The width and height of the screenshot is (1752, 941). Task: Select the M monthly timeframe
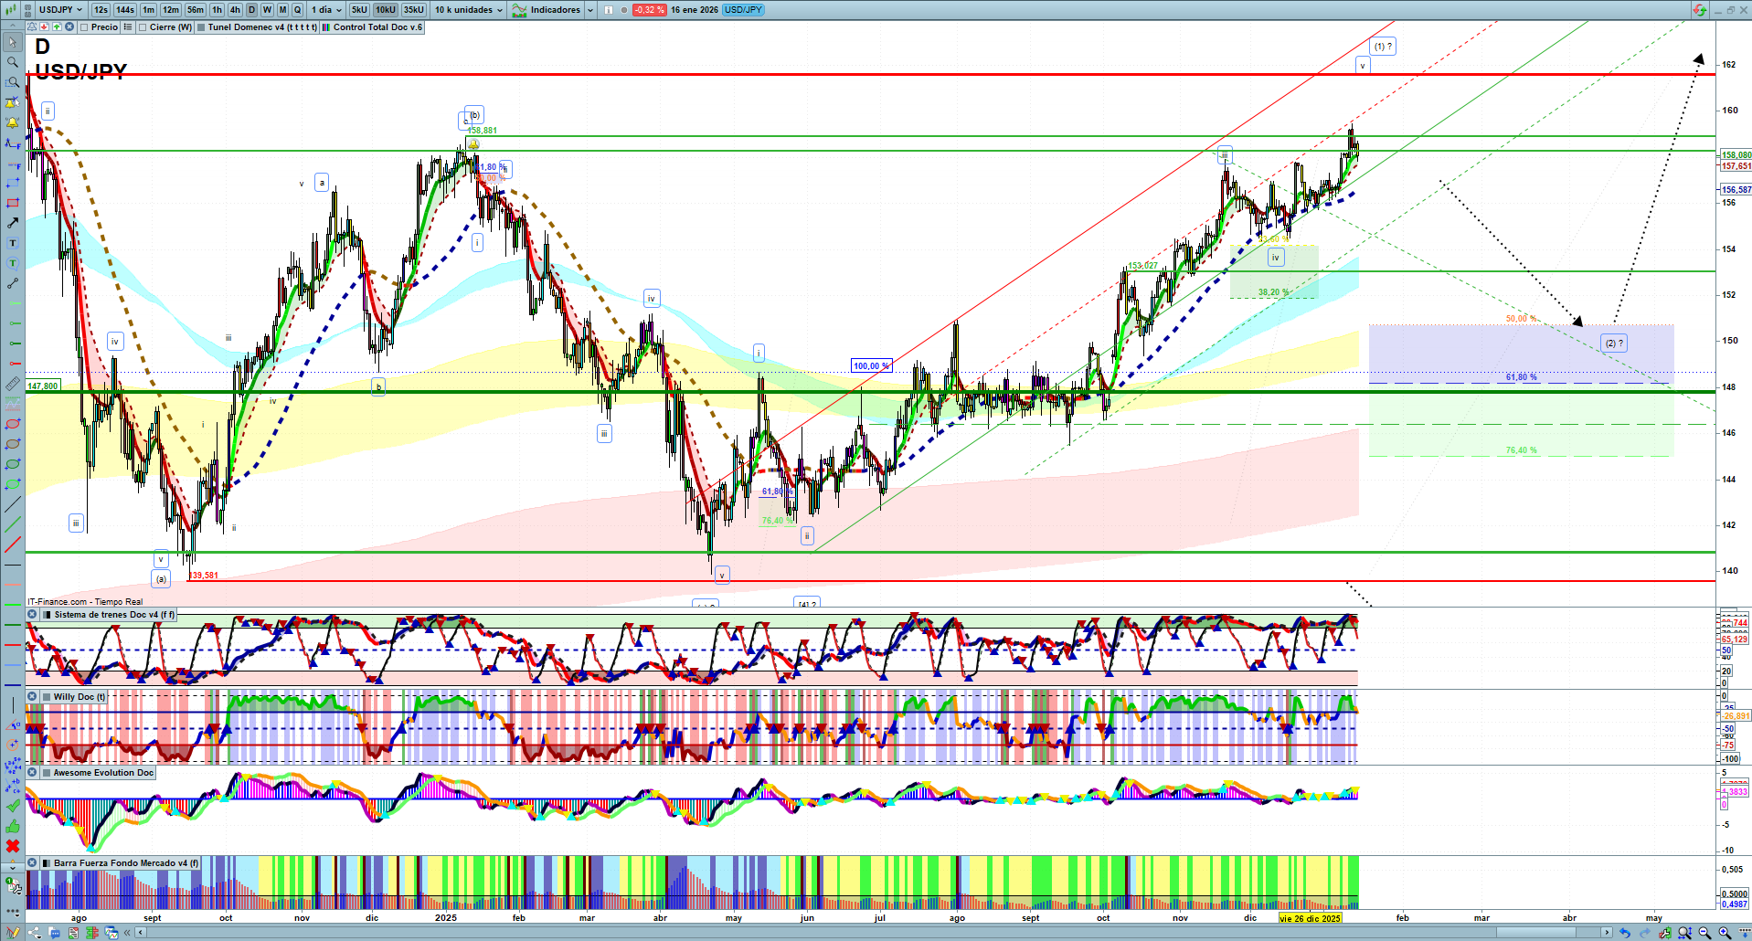pos(282,10)
